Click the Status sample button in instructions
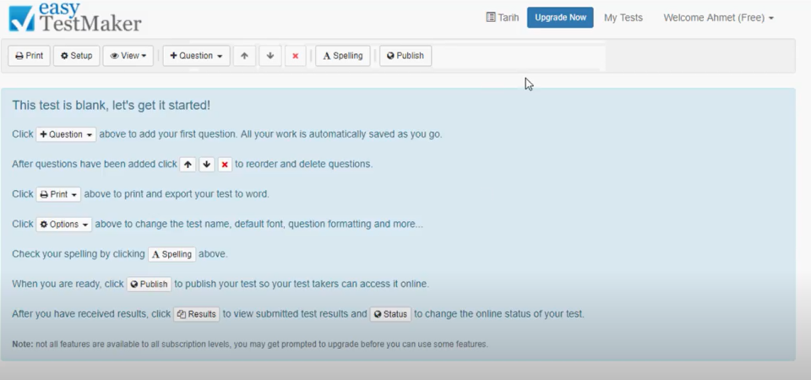Image resolution: width=811 pixels, height=380 pixels. coord(390,314)
